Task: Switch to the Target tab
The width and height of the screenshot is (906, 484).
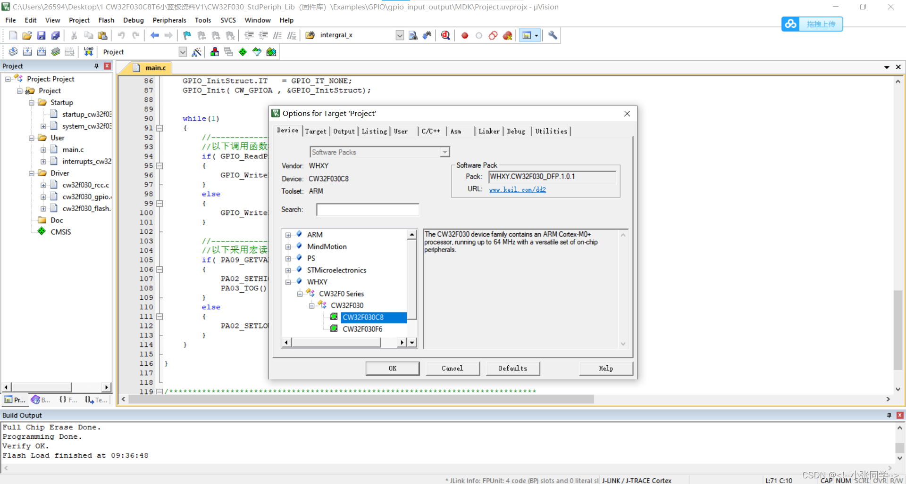Action: coord(316,131)
